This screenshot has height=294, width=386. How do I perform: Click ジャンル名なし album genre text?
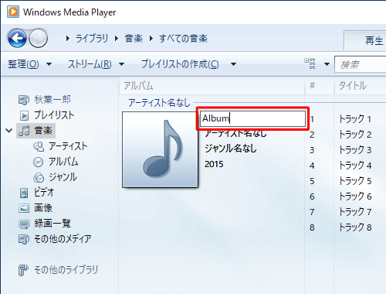pos(231,149)
